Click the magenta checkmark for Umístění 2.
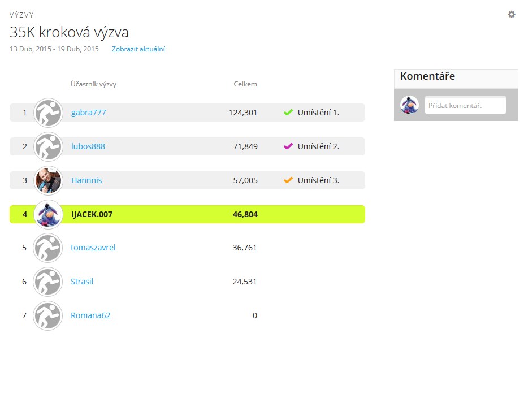The width and height of the screenshot is (524, 398). click(288, 146)
